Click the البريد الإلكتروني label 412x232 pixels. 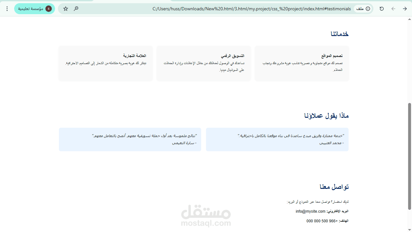tap(338, 211)
